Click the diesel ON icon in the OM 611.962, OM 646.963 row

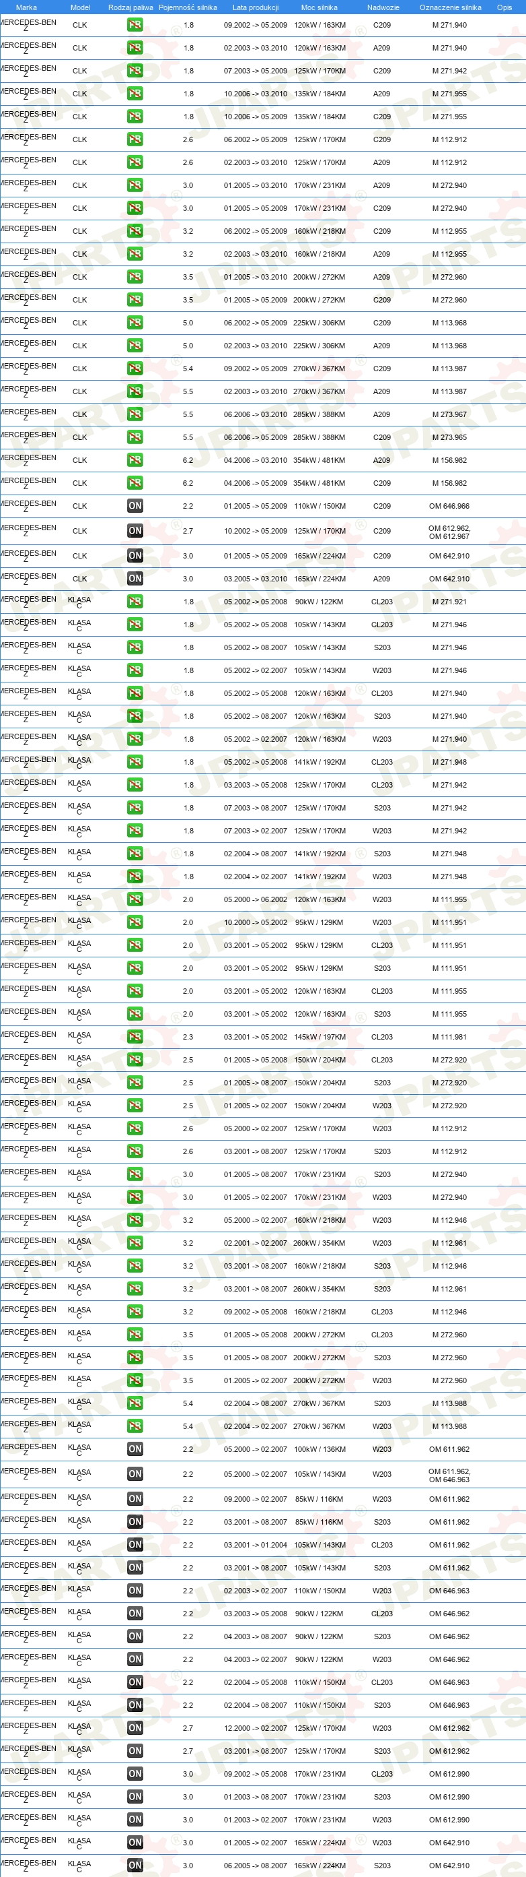tap(135, 1474)
